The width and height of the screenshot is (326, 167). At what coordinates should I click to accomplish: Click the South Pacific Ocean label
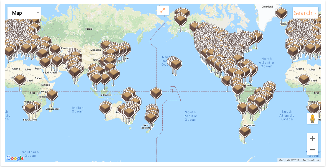tap(190, 116)
